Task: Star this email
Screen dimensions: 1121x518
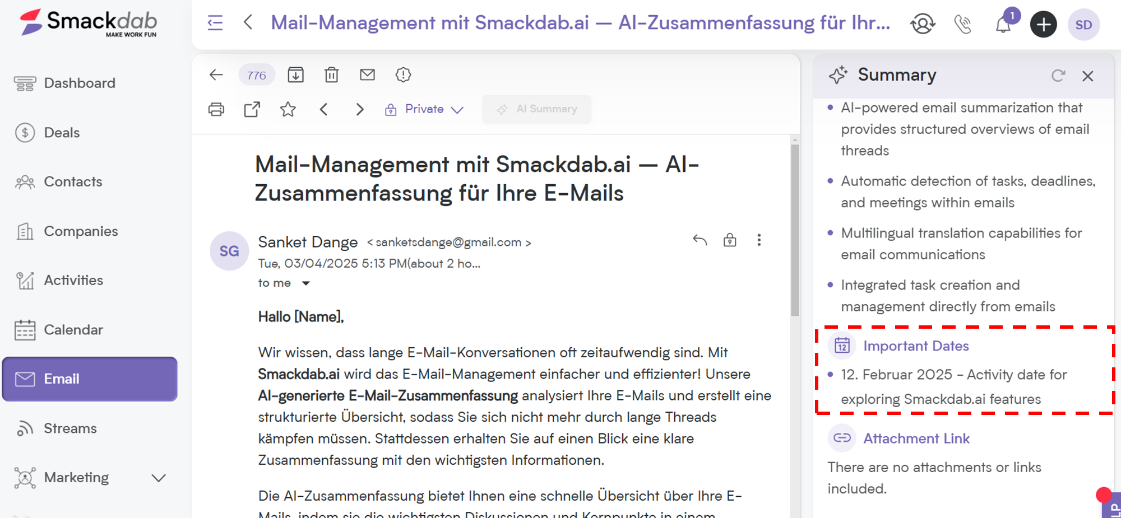Action: point(288,109)
